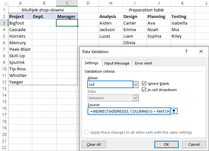The height and width of the screenshot is (151, 209).
Task: Select the Whistler cell
Action: coord(20,75)
